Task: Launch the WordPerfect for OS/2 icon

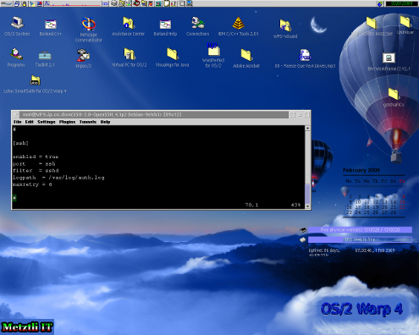Action: [x=213, y=50]
